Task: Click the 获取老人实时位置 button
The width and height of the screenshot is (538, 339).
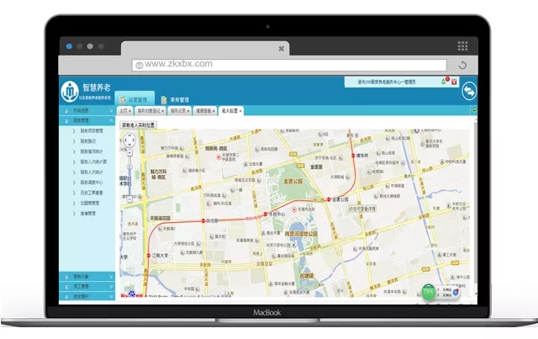Action: point(138,124)
